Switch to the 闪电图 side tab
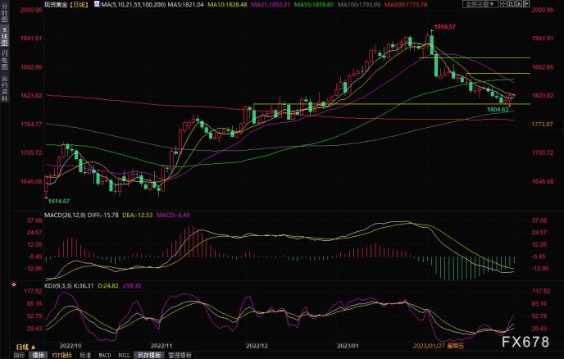 (4, 60)
